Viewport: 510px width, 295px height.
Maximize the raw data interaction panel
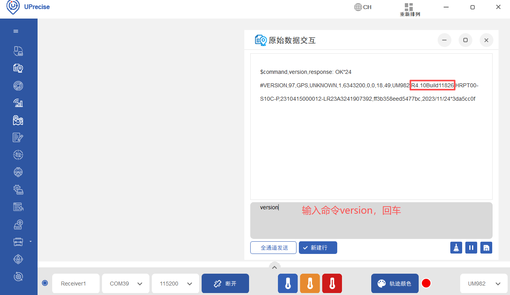click(x=465, y=40)
